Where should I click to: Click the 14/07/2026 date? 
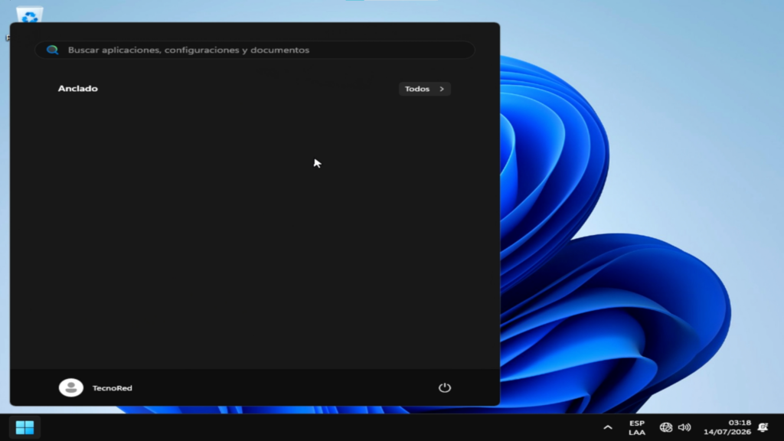pyautogui.click(x=727, y=432)
